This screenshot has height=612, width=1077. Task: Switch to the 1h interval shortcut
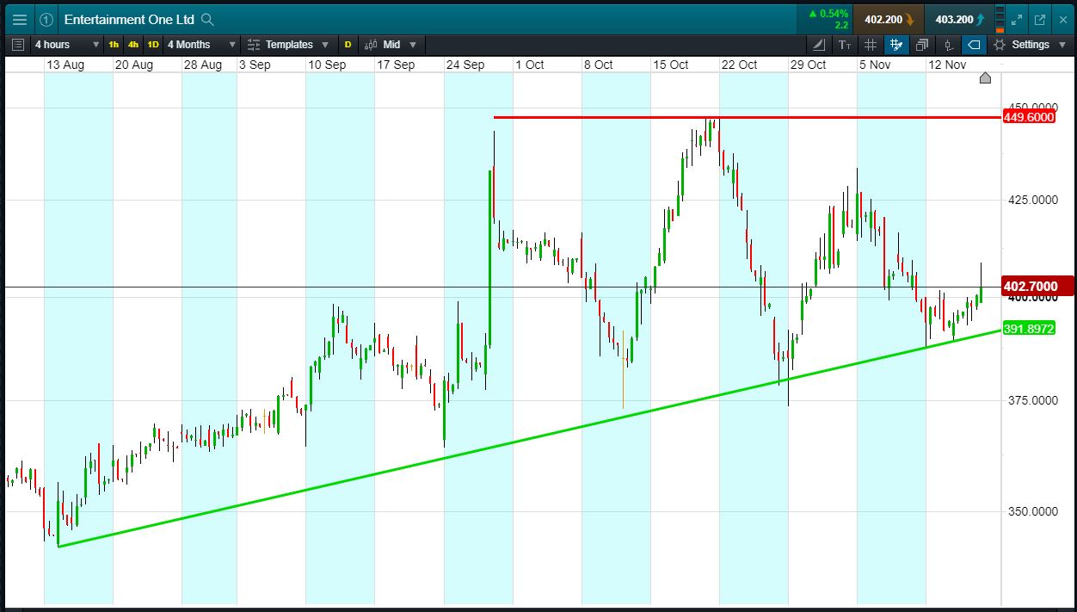tap(114, 45)
